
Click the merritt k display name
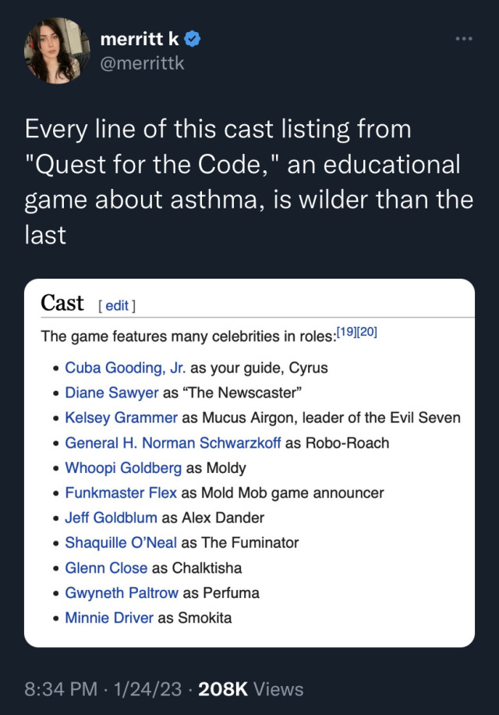tap(140, 39)
